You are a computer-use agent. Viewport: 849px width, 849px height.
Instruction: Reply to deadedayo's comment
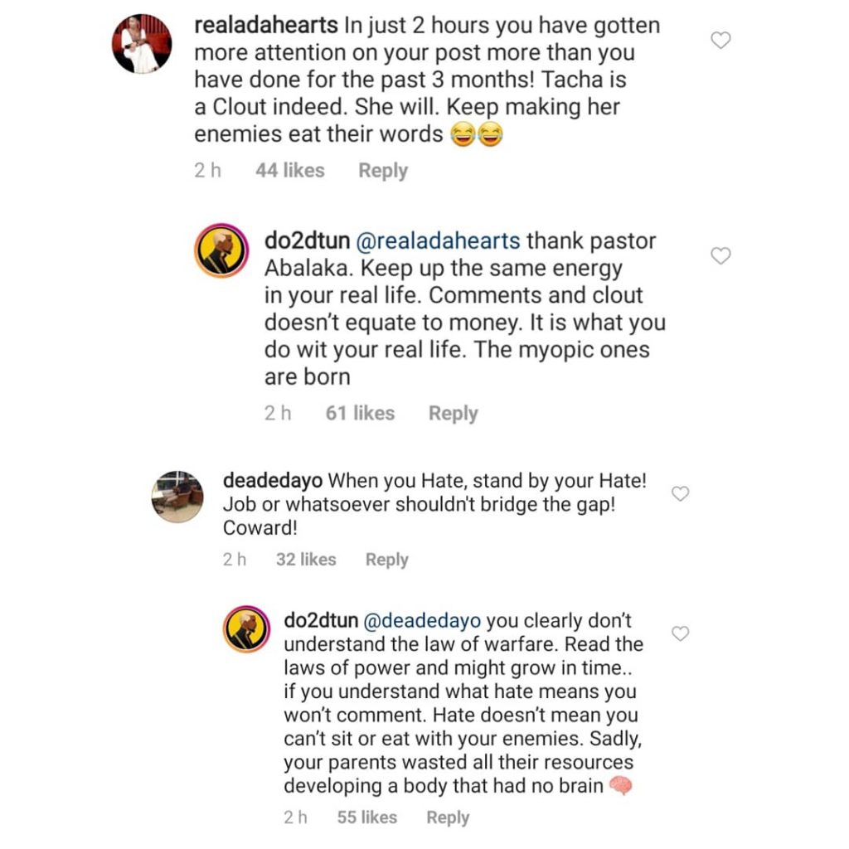click(386, 560)
